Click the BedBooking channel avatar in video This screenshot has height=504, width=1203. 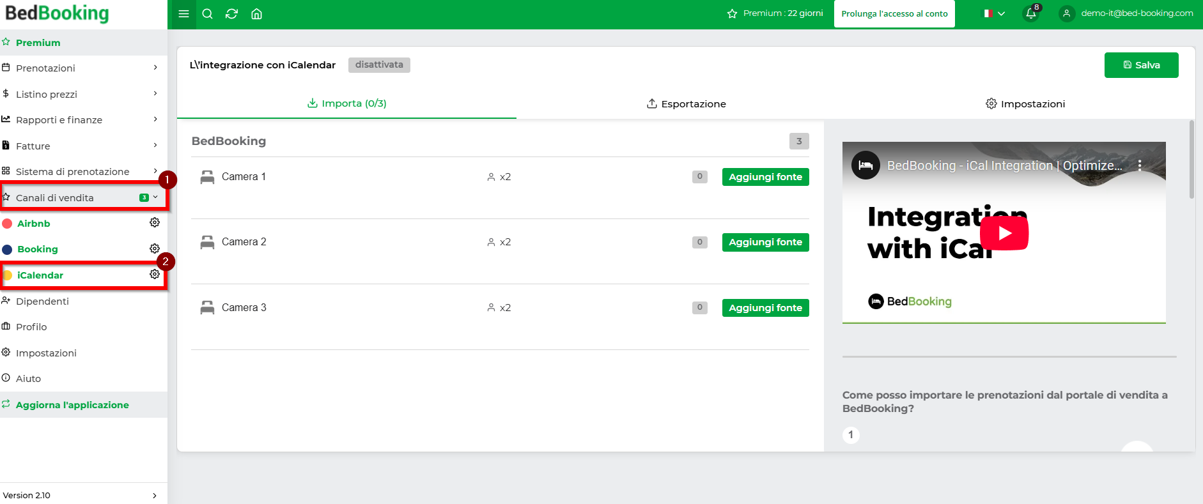(x=865, y=165)
